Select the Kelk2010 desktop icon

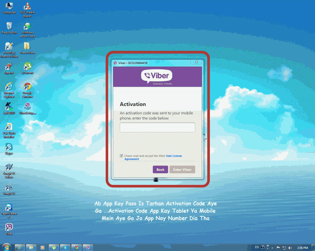pos(9,108)
